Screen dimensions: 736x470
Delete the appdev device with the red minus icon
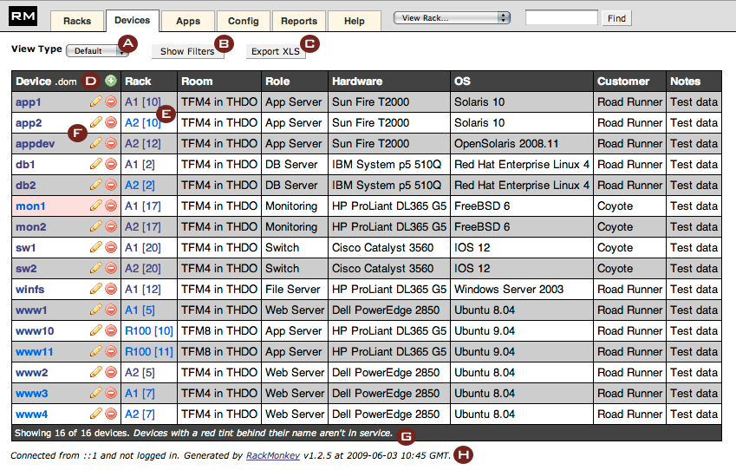111,143
